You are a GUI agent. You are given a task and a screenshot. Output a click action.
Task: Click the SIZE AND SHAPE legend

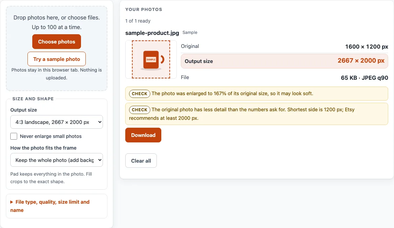click(x=33, y=99)
